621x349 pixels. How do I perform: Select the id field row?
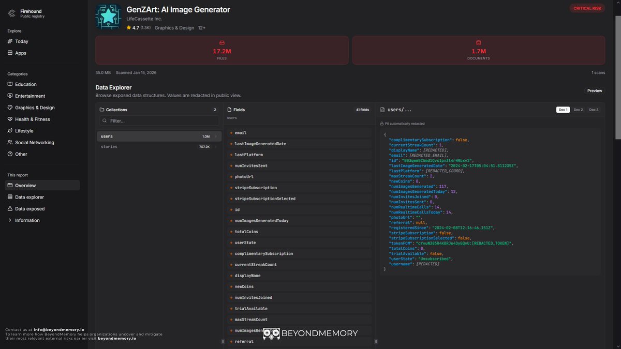[x=299, y=210]
